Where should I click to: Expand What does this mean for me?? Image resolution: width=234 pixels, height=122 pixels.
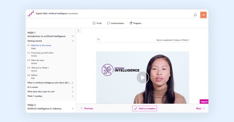[x=73, y=91]
